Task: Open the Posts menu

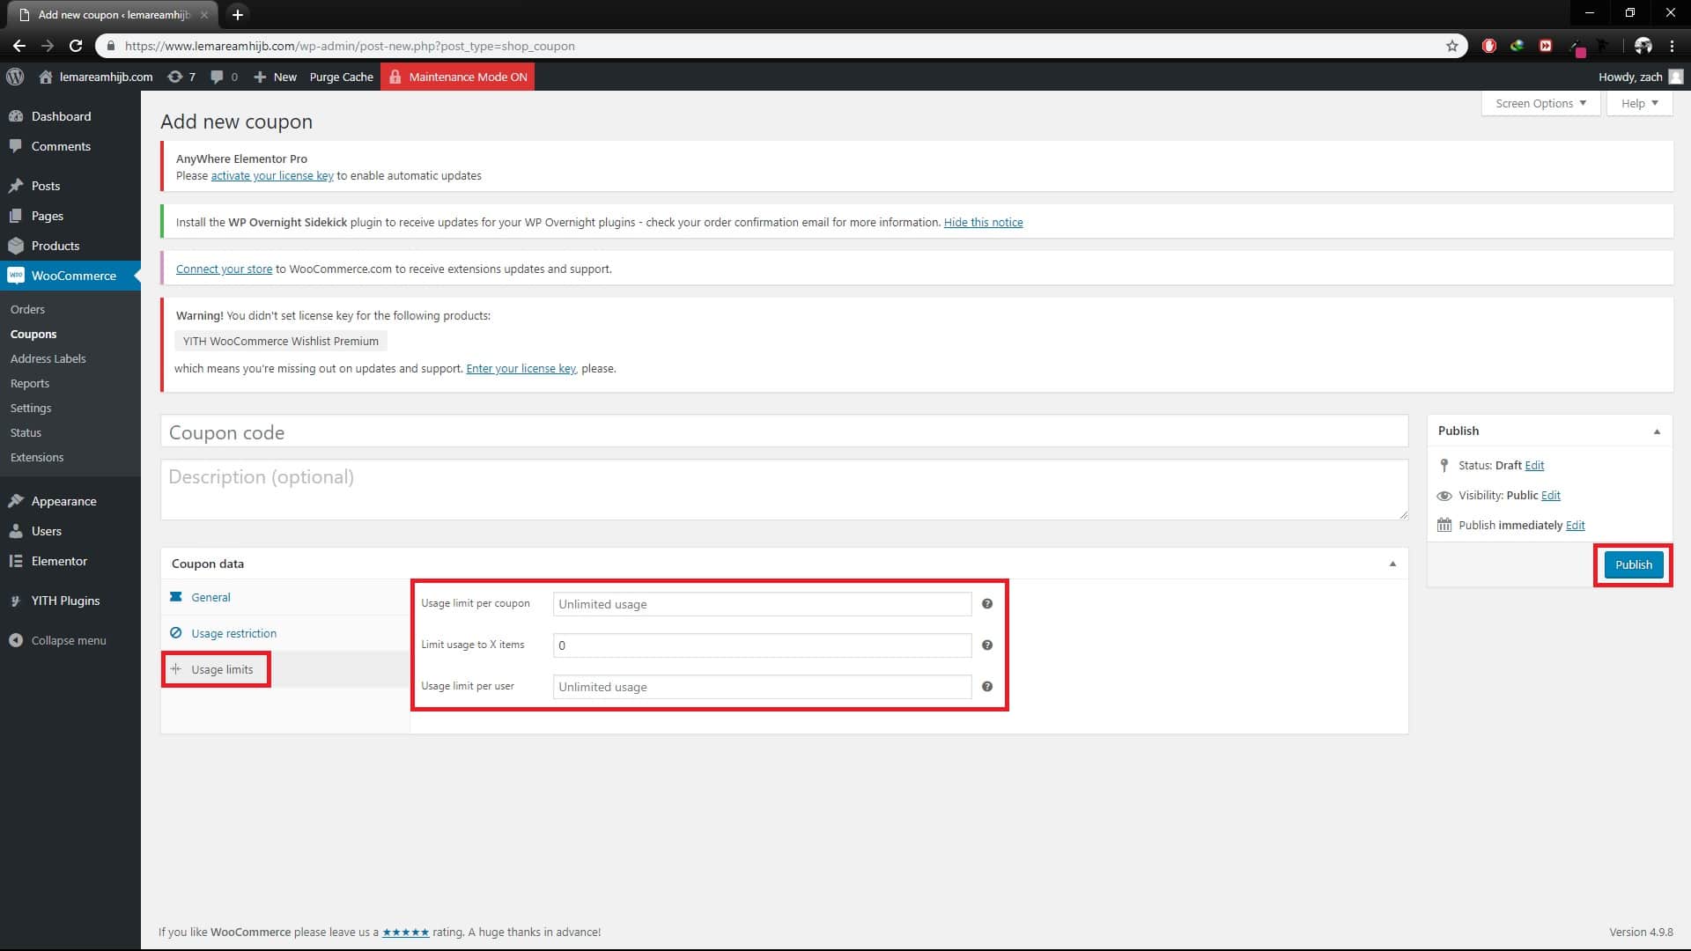Action: click(46, 186)
